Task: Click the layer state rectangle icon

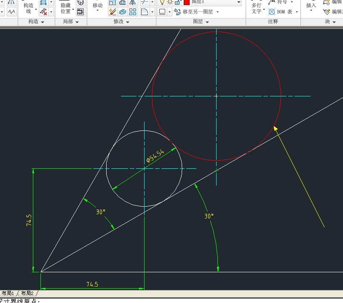Action: click(162, 12)
